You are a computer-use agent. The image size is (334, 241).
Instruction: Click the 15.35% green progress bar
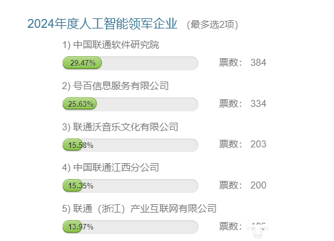tap(72, 185)
